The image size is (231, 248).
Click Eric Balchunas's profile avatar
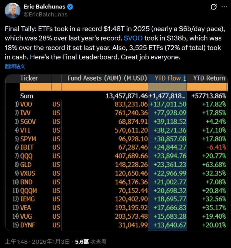pyautogui.click(x=12, y=10)
